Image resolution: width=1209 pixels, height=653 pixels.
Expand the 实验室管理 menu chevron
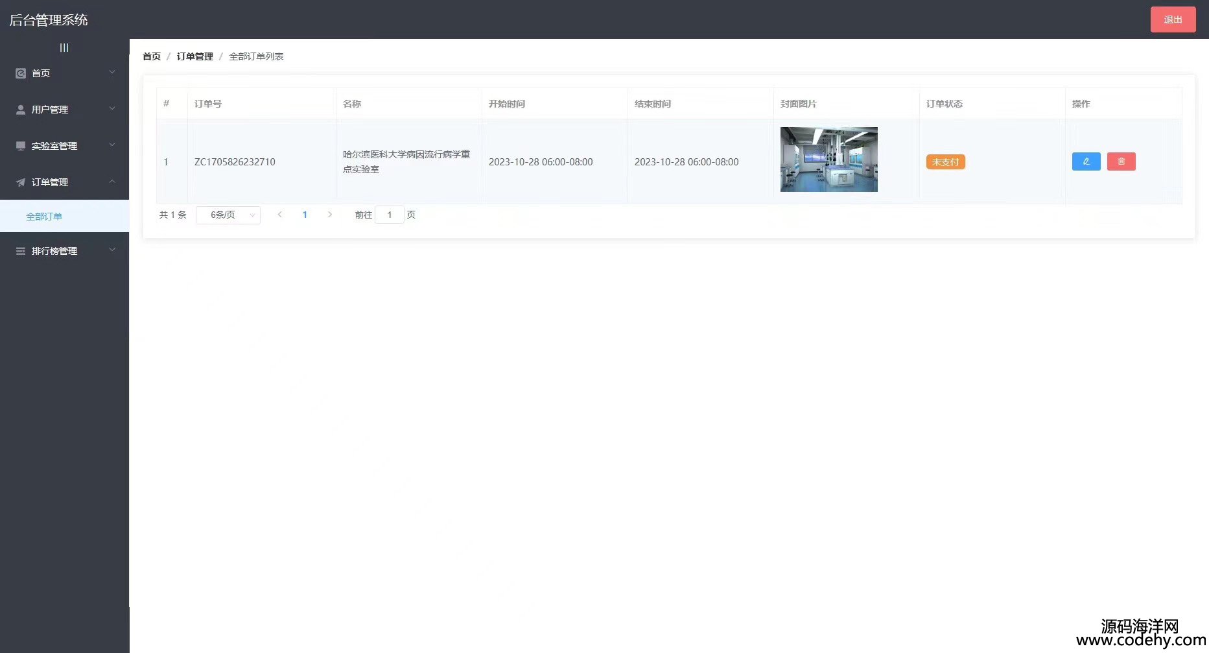(112, 145)
